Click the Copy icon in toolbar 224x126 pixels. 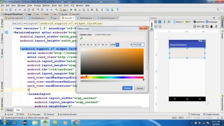tap(29, 10)
